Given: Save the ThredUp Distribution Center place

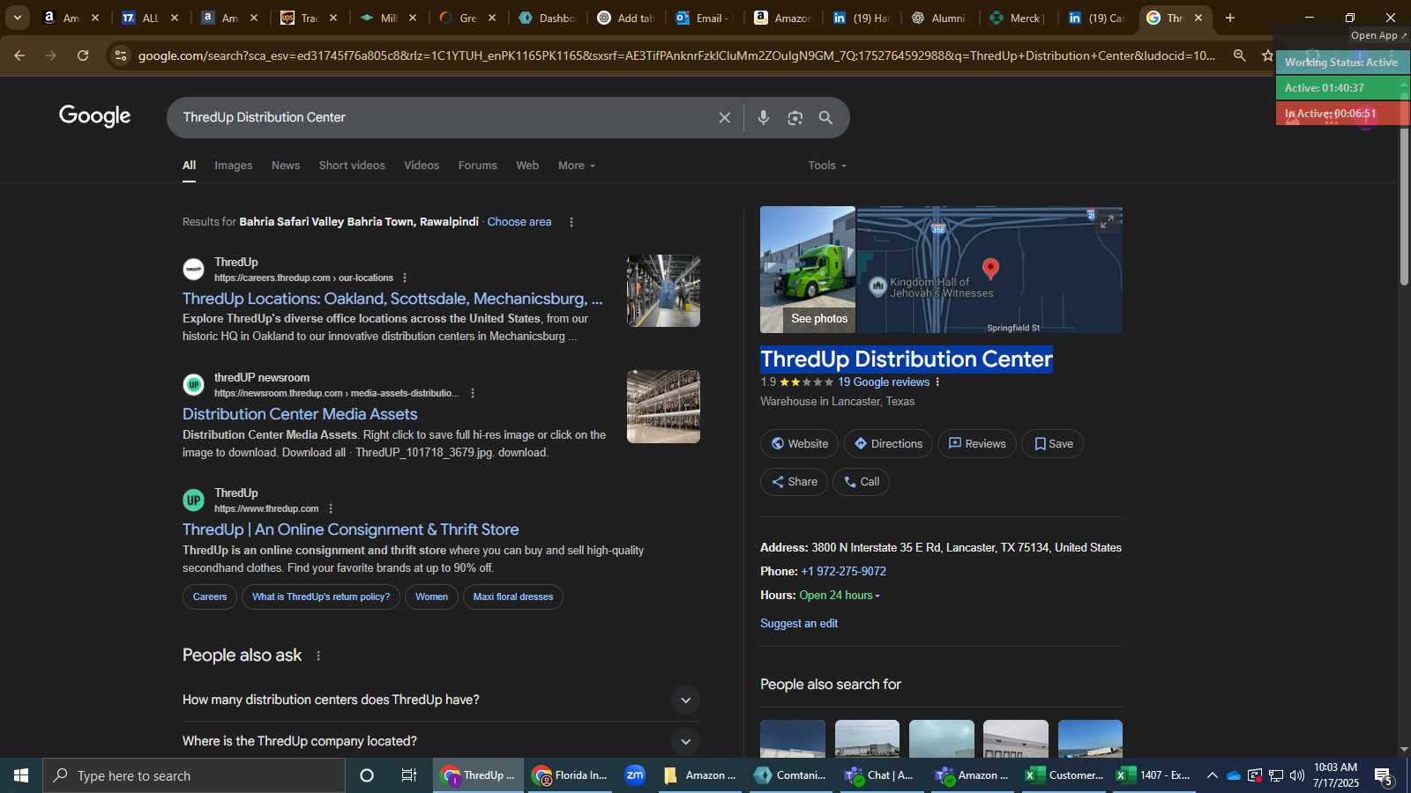Looking at the screenshot, I should pyautogui.click(x=1053, y=444).
